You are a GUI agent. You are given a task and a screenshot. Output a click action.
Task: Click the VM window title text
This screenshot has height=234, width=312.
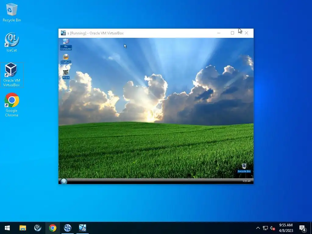(95, 33)
